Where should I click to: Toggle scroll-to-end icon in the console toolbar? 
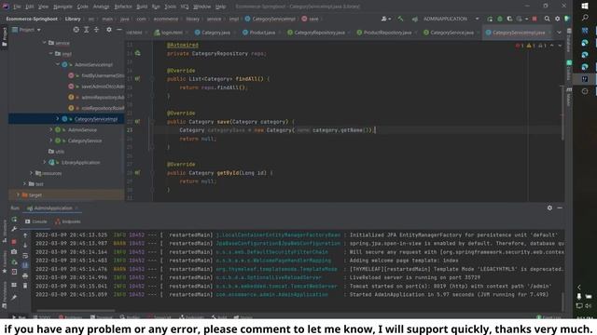pyautogui.click(x=25, y=265)
